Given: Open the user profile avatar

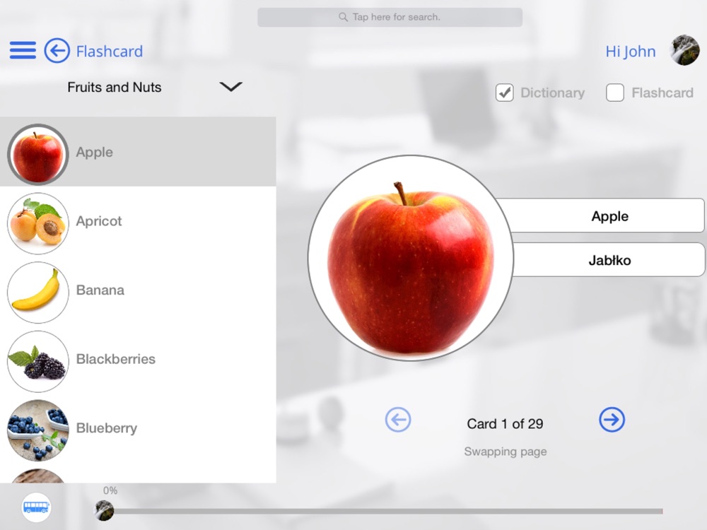Looking at the screenshot, I should point(685,50).
